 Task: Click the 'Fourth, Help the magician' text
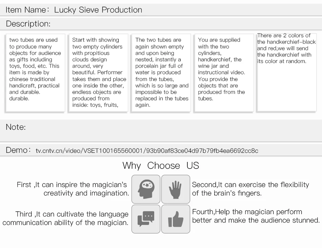coord(256,216)
